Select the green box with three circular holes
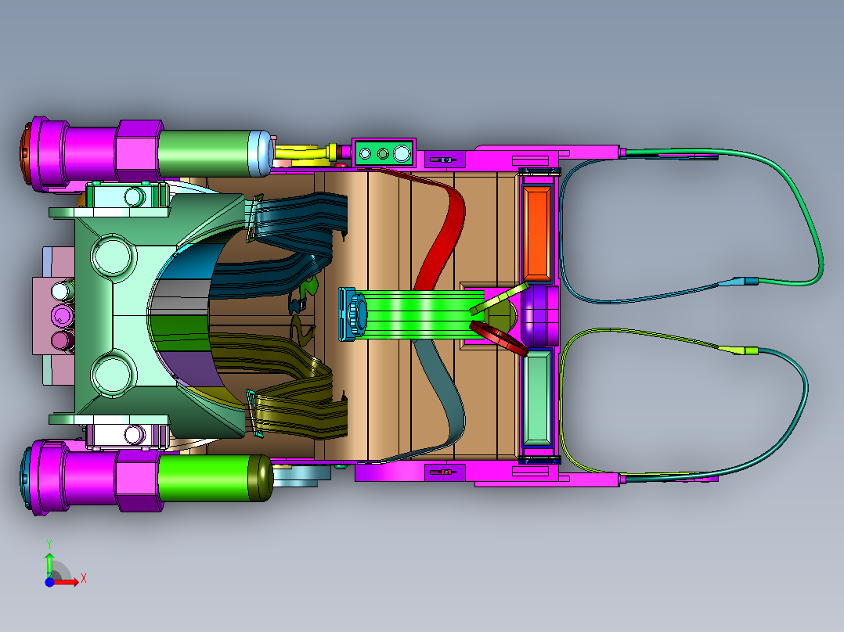Image resolution: width=844 pixels, height=632 pixels. click(384, 154)
